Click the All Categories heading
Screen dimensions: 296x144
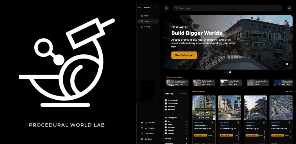click(171, 118)
